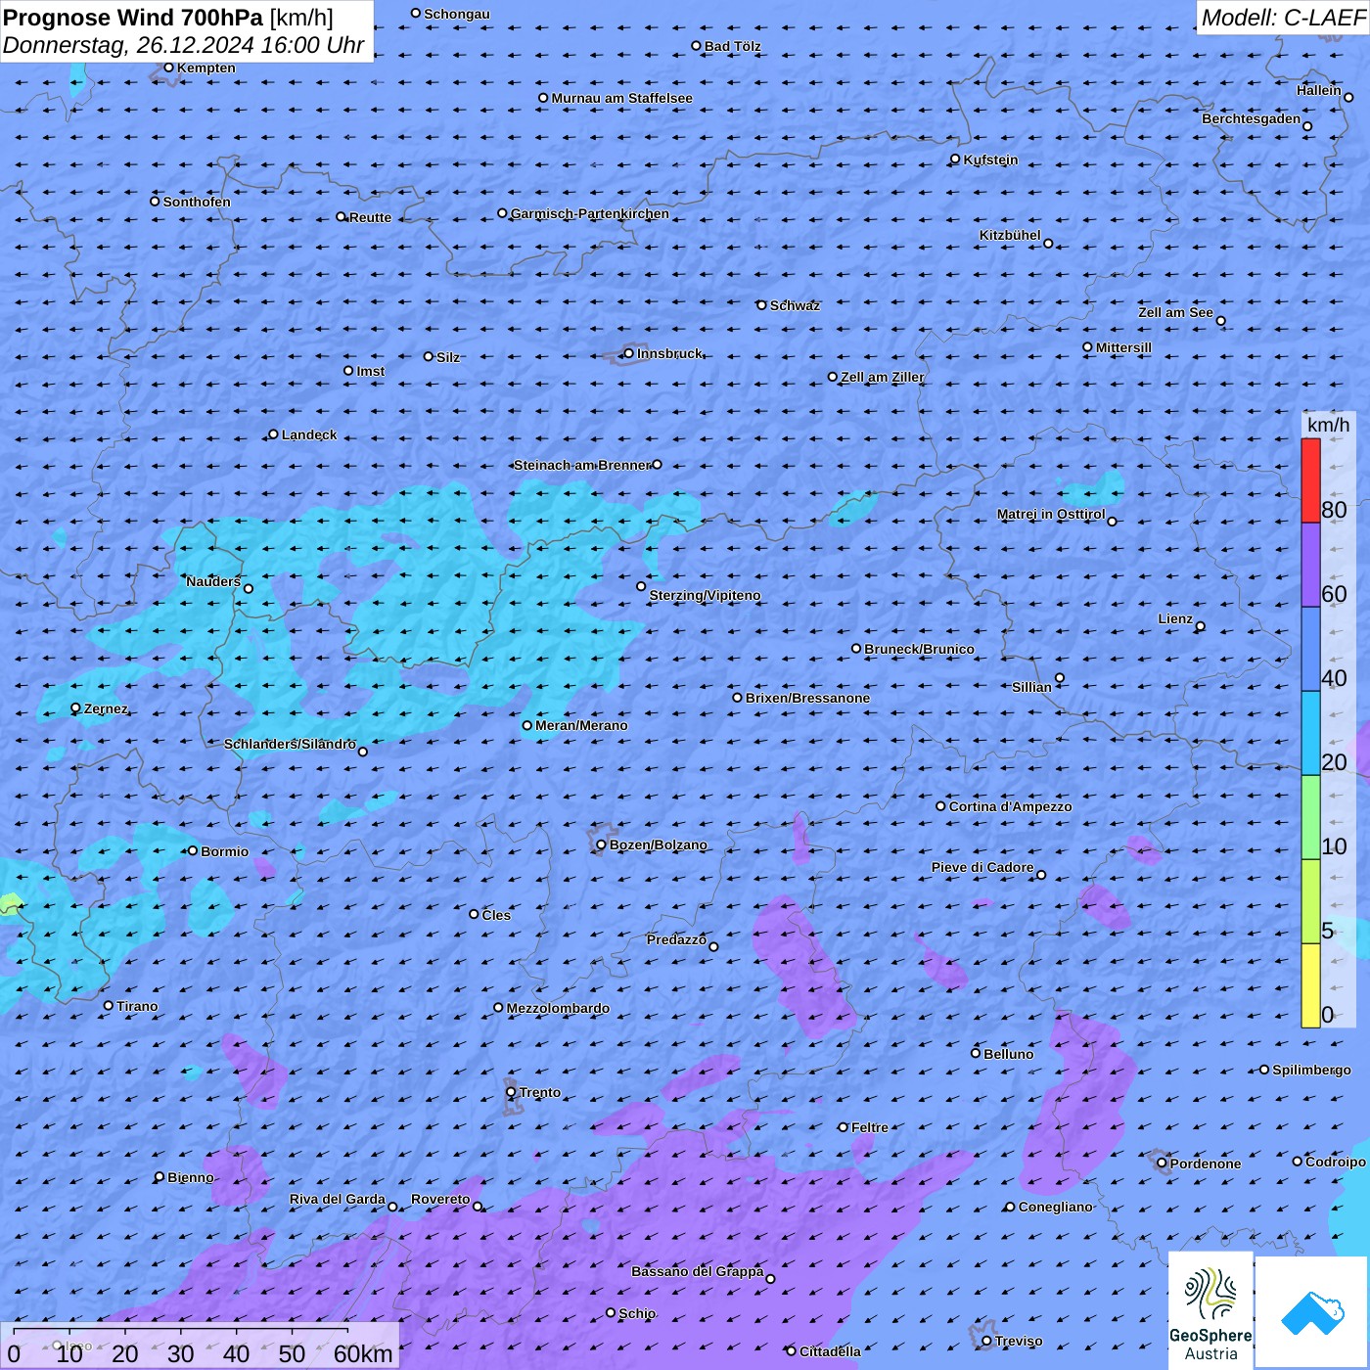Click the 'Prognose Wind 700hPa' title text
The height and width of the screenshot is (1370, 1370).
pyautogui.click(x=133, y=17)
